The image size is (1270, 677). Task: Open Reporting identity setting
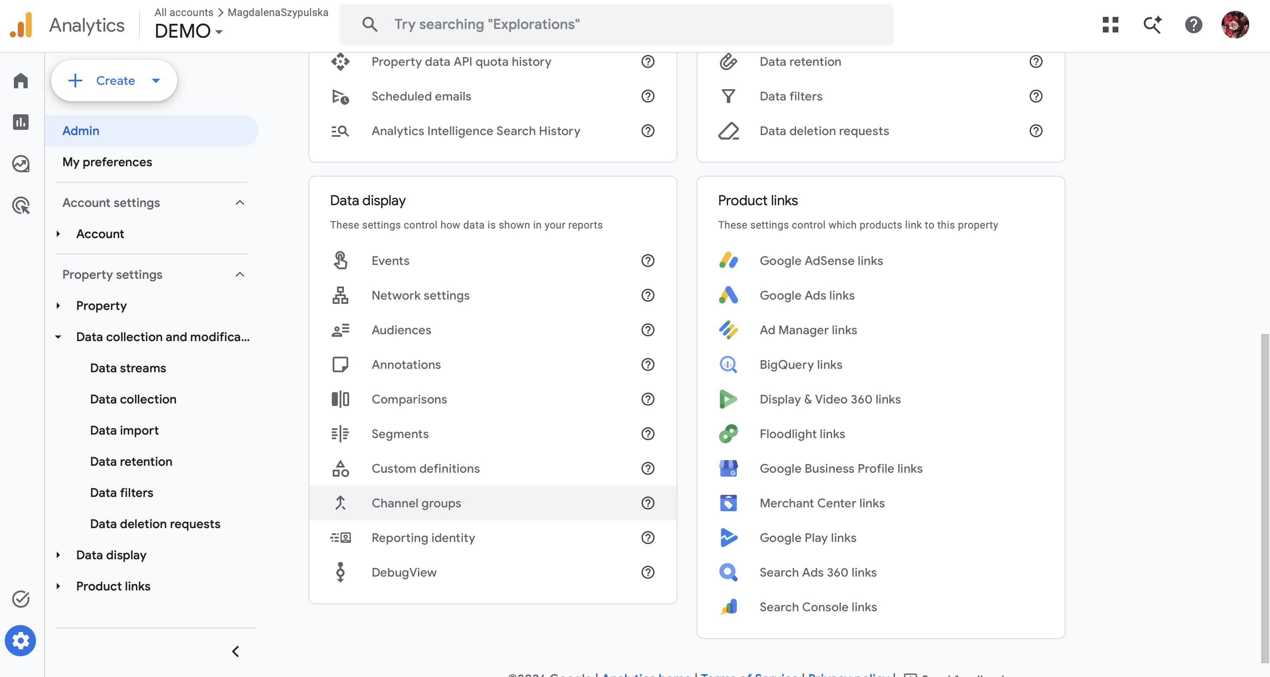point(492,538)
